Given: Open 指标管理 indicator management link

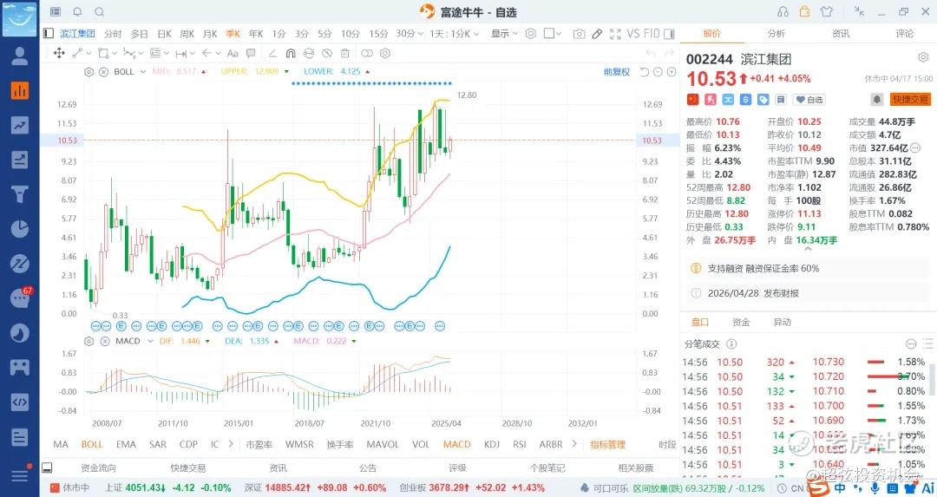Looking at the screenshot, I should pyautogui.click(x=607, y=444).
